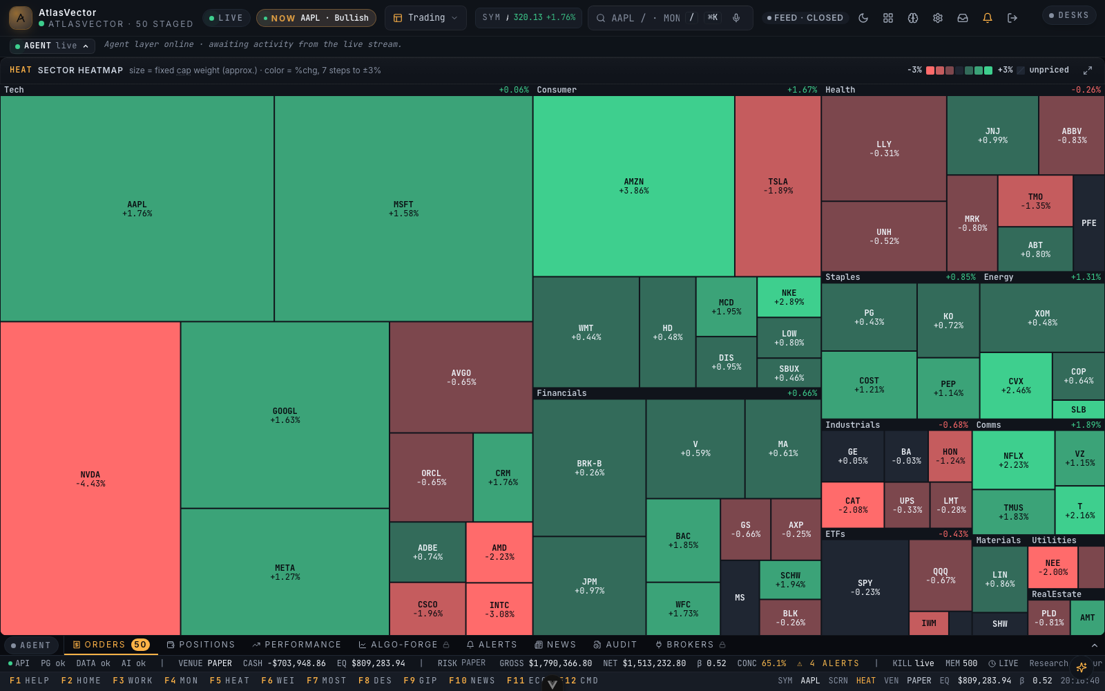This screenshot has height=691, width=1105.
Task: Click the SYM 320.13 quote chip
Action: click(528, 18)
